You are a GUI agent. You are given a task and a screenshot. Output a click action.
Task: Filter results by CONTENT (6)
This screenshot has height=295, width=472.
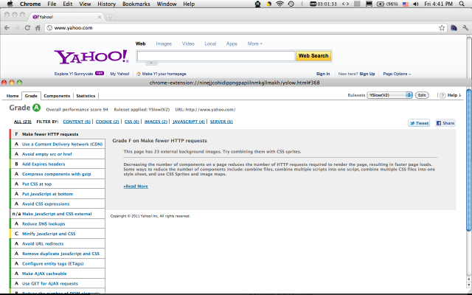77,122
